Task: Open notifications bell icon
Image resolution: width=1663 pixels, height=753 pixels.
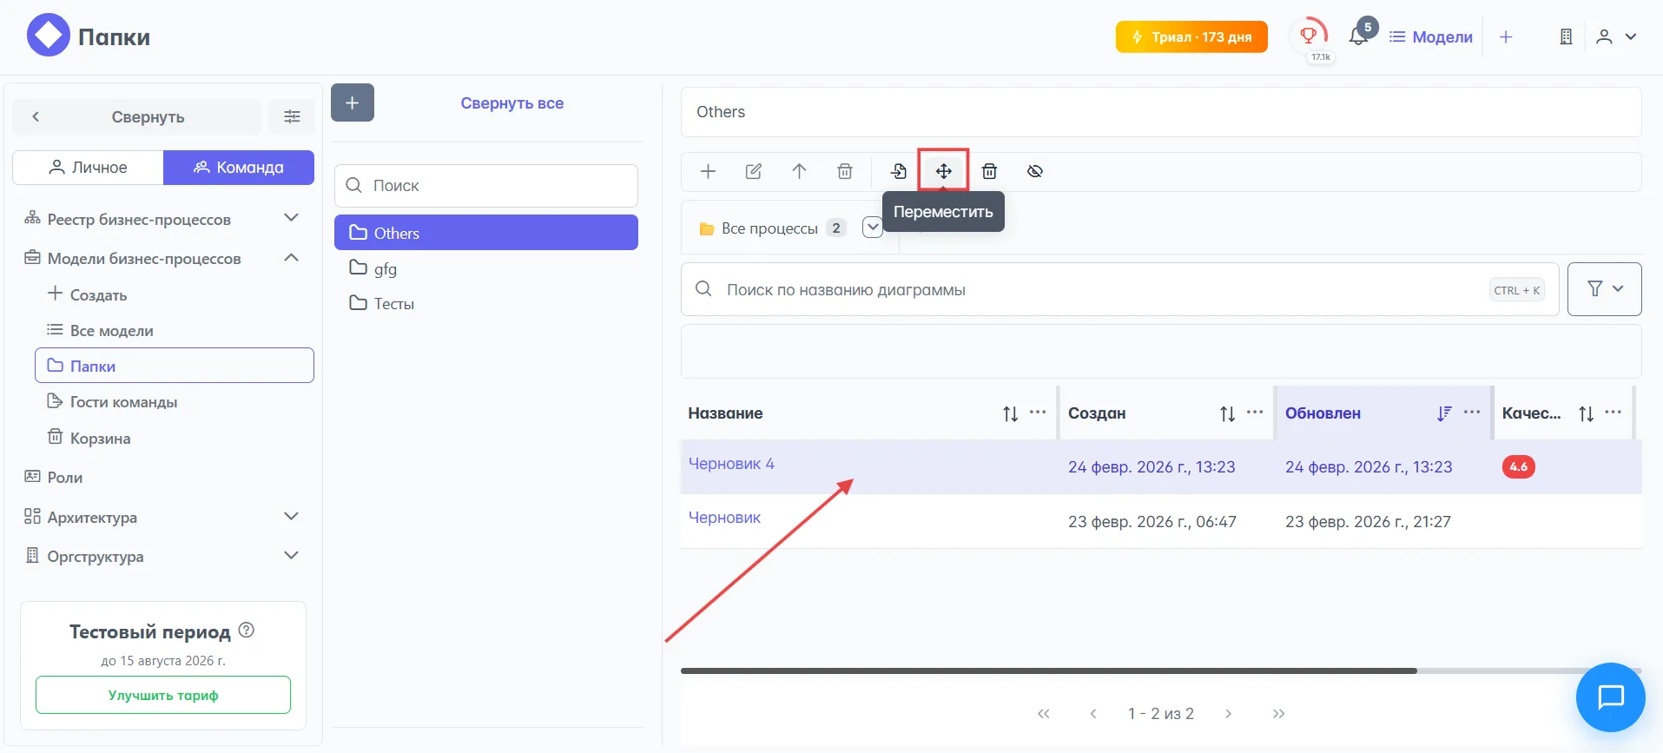Action: coord(1358,36)
